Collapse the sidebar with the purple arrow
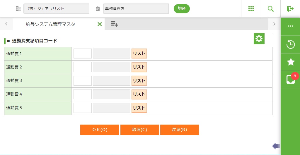Image resolution: width=300 pixels, height=155 pixels. [x=276, y=146]
